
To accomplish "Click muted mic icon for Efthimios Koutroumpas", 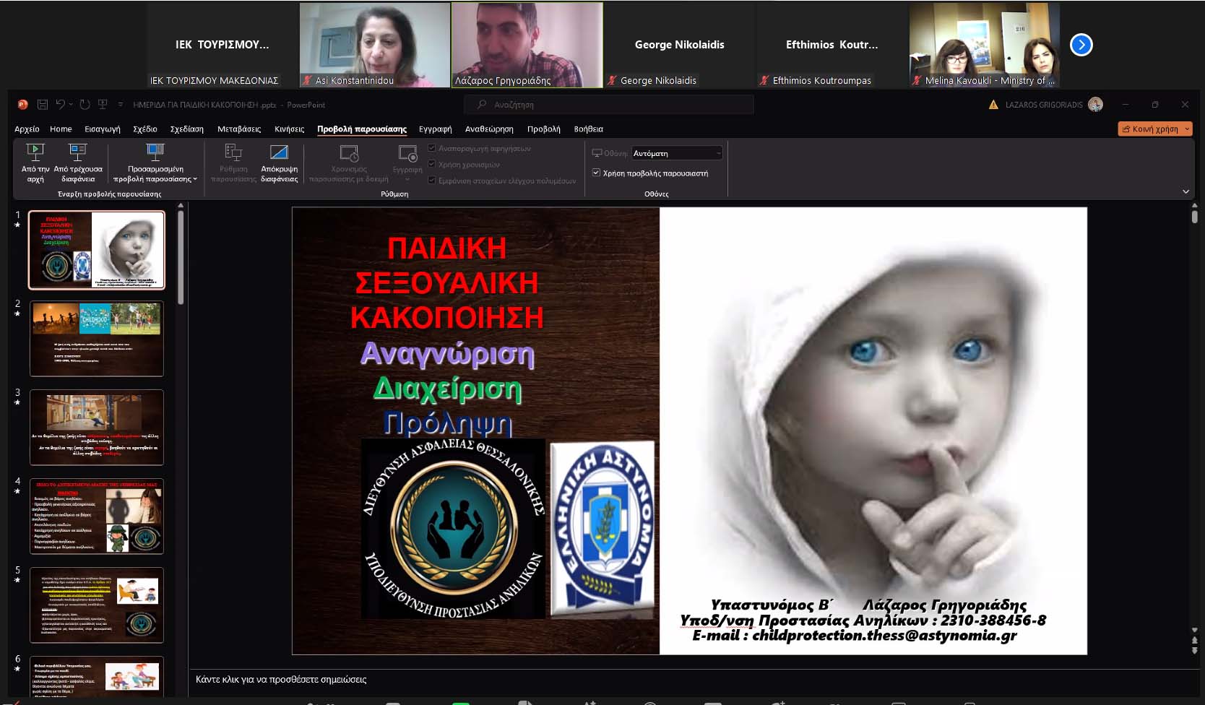I will point(764,80).
